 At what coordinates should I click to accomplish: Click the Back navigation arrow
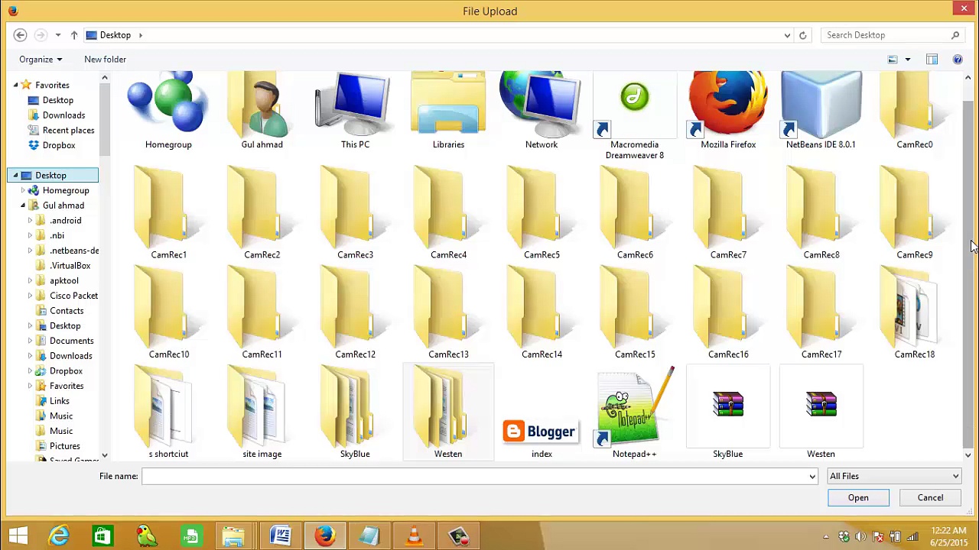(x=21, y=35)
